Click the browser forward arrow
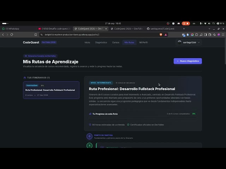Viewport: 226px width, 169px height. tap(7, 35)
